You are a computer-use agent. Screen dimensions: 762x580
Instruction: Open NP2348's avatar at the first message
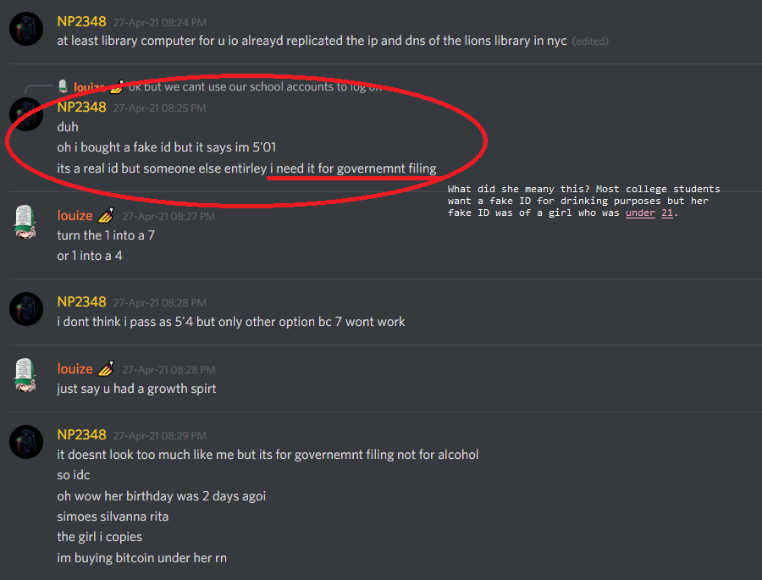(x=26, y=29)
